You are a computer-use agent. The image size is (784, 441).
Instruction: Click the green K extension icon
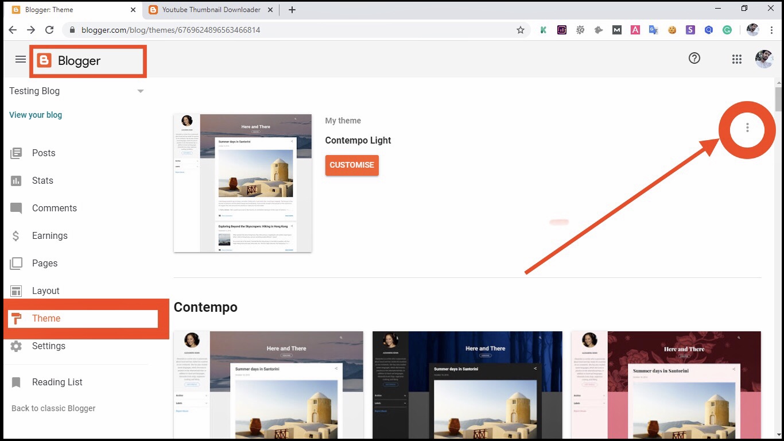pos(543,30)
